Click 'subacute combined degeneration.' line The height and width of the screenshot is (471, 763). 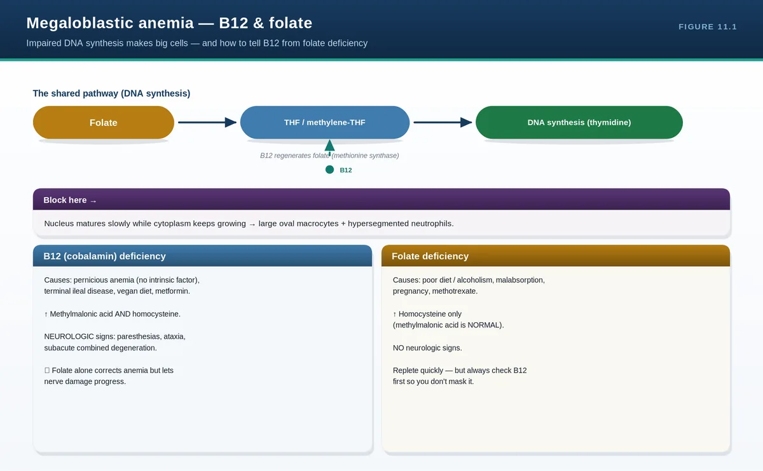tap(100, 348)
